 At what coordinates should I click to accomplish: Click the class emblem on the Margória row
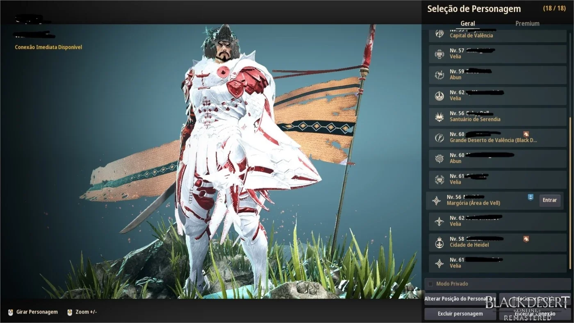pyautogui.click(x=436, y=200)
